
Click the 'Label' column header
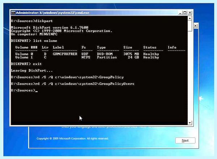[x=58, y=47]
